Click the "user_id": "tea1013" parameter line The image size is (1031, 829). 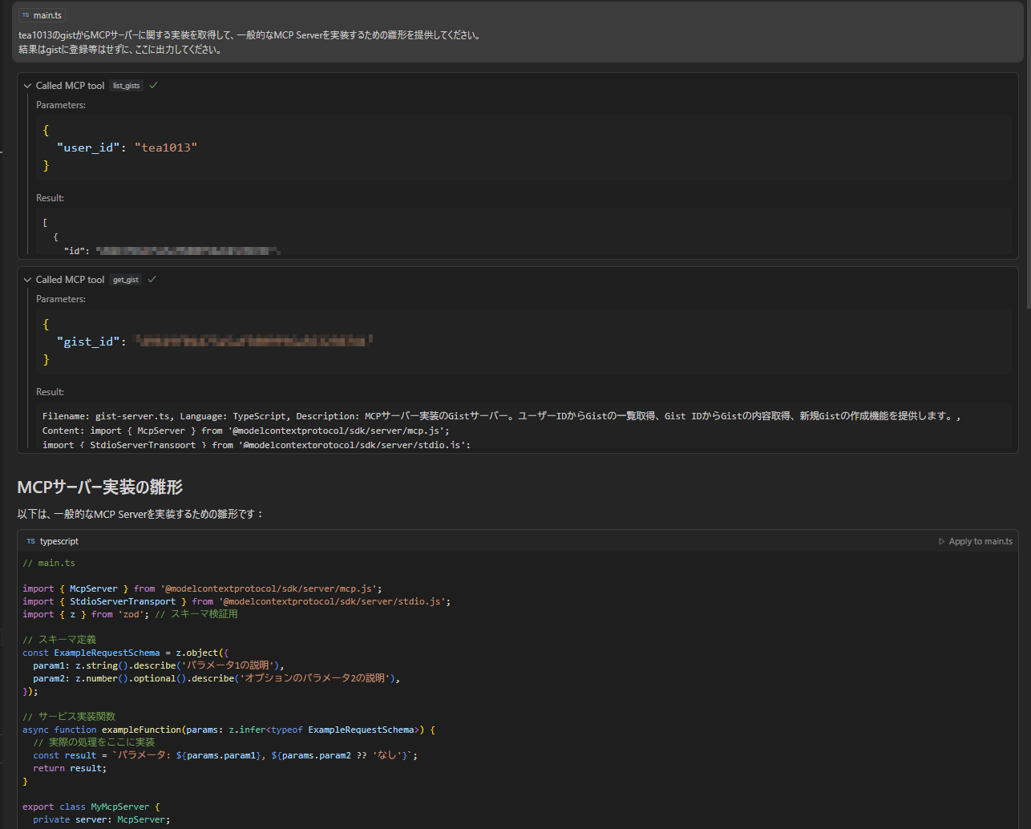[127, 148]
